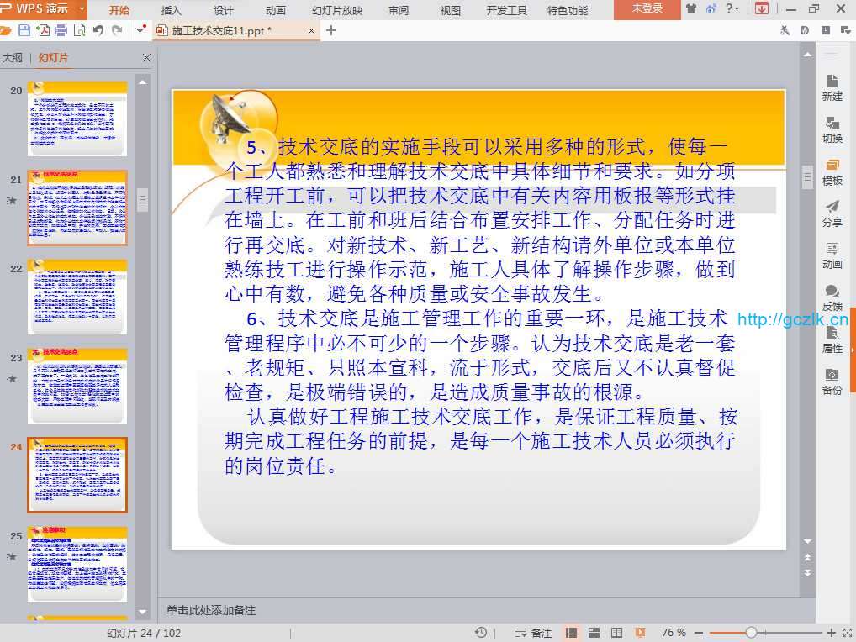Click the Print icon in quick toolbar

[61, 30]
